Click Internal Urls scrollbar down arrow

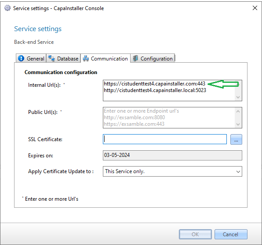tap(238, 97)
